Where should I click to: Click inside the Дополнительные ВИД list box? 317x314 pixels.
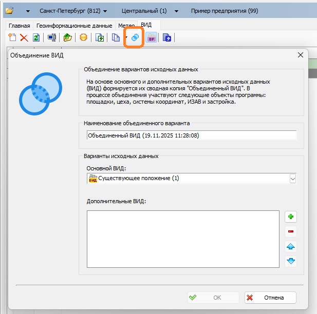click(183, 239)
